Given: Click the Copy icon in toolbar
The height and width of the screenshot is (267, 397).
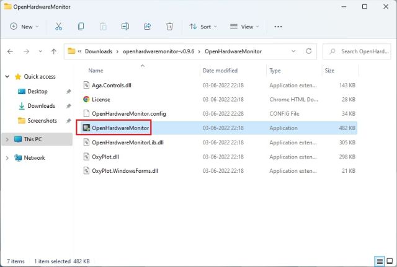Looking at the screenshot, I should (81, 27).
